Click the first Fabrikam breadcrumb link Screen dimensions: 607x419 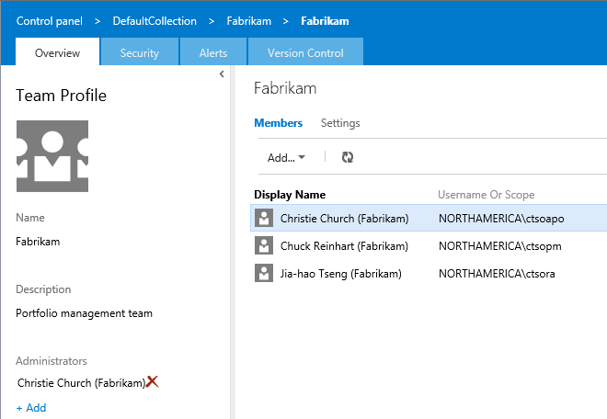[x=249, y=21]
